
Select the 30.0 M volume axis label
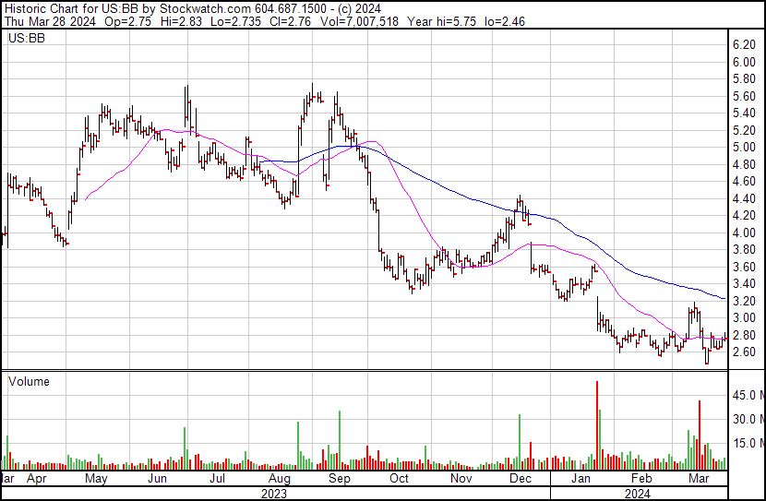click(x=748, y=420)
